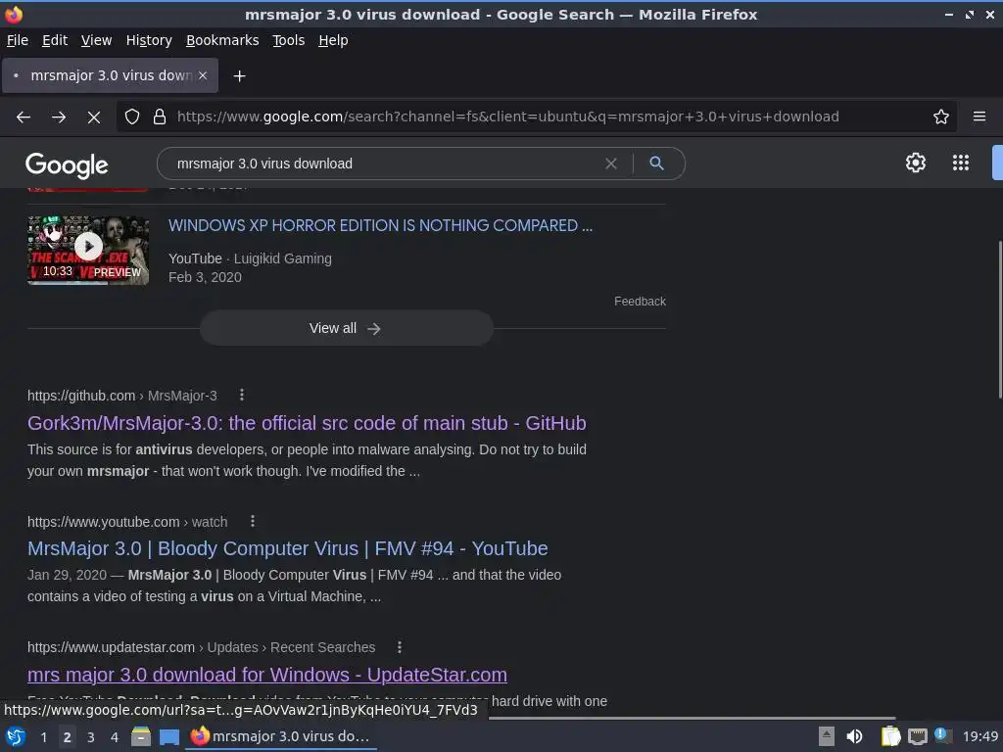Clear the Google search box text
This screenshot has height=752, width=1003.
point(611,164)
